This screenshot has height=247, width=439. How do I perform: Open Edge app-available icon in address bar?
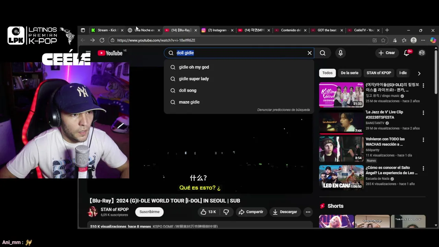point(375,40)
